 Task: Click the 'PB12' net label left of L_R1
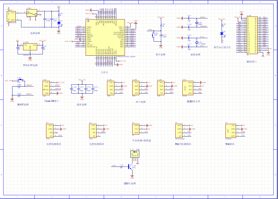click(x=114, y=166)
